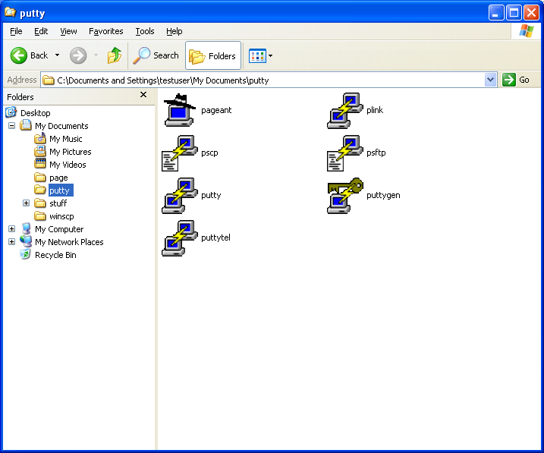Image resolution: width=544 pixels, height=453 pixels.
Task: Expand the My Network Places node
Action: click(12, 242)
